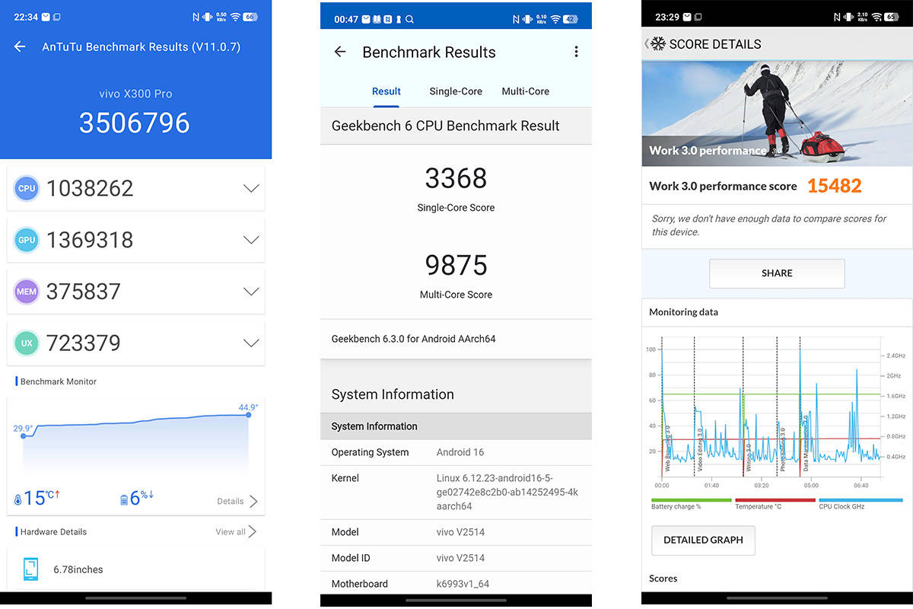Switch to the Multi-Core tab
Image resolution: width=913 pixels, height=609 pixels.
tap(525, 91)
